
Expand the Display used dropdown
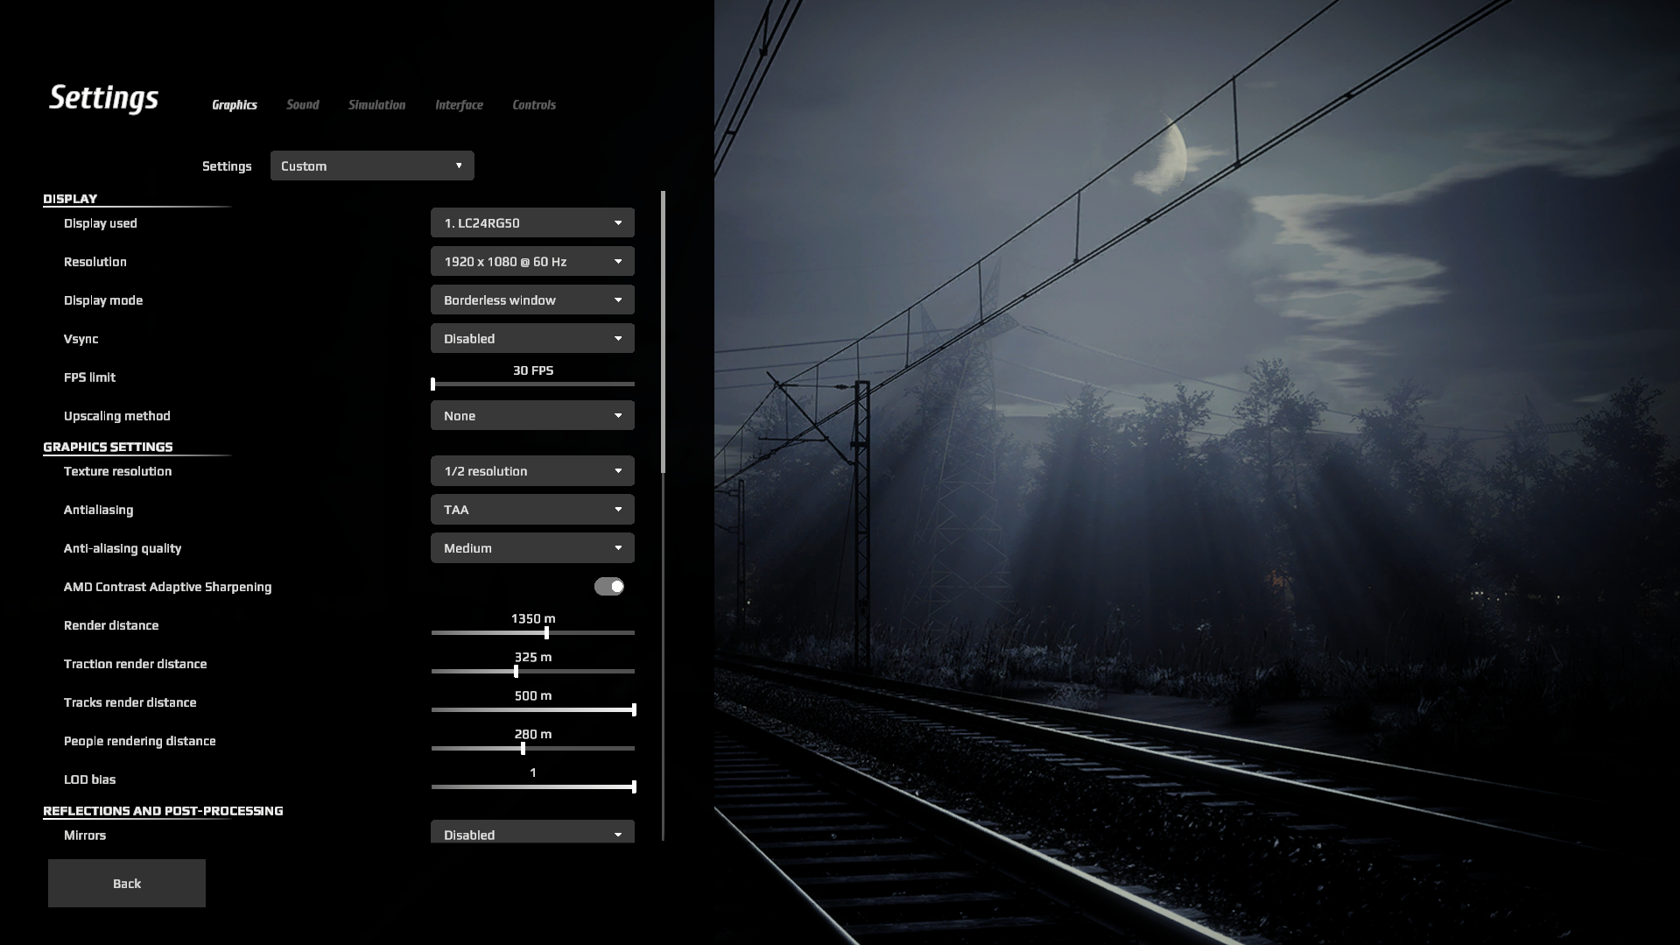(532, 223)
